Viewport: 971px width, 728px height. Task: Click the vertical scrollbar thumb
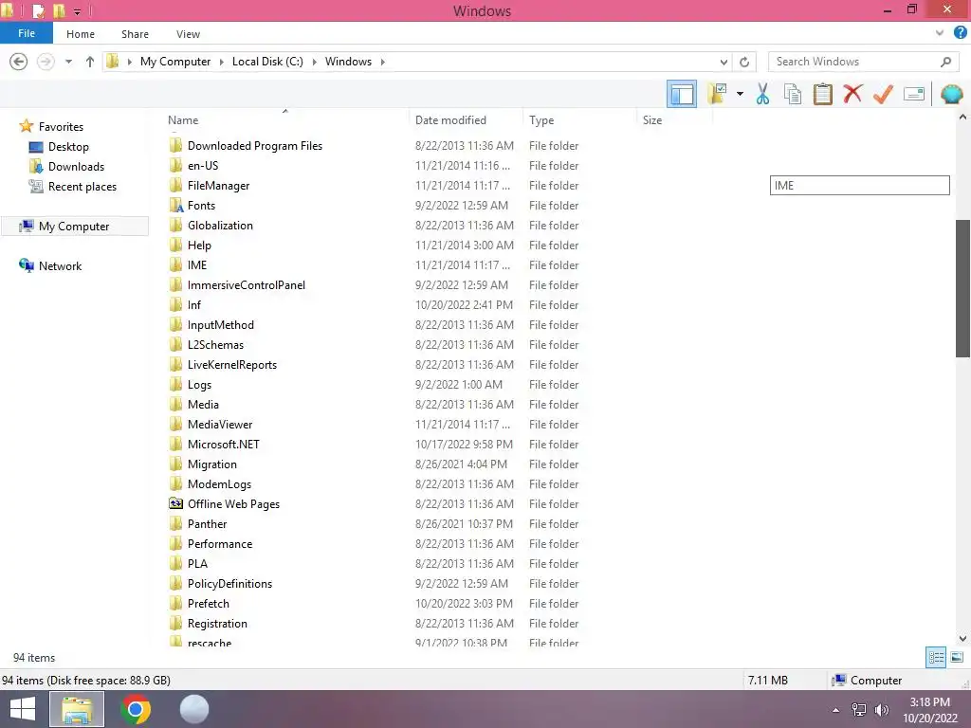pyautogui.click(x=963, y=288)
